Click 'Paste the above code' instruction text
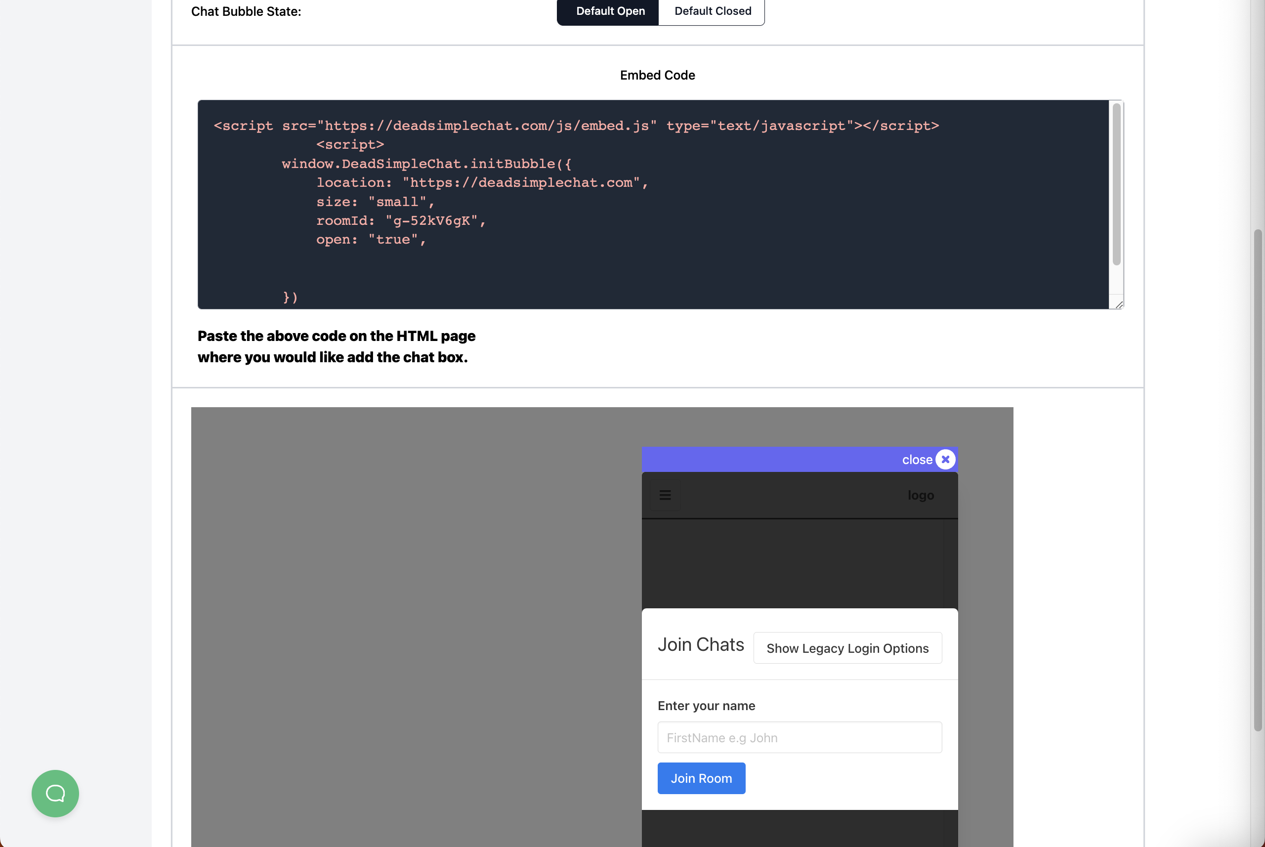Image resolution: width=1265 pixels, height=847 pixels. (337, 346)
